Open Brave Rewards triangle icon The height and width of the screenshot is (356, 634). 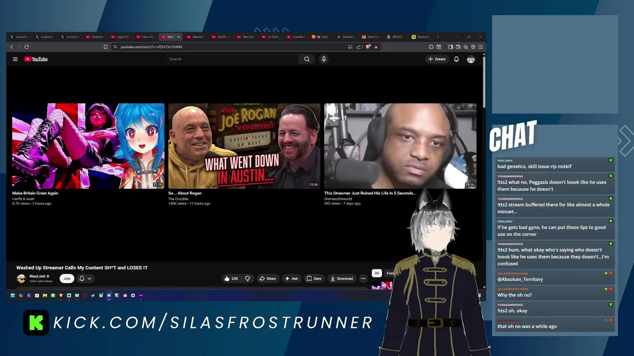pyautogui.click(x=376, y=47)
